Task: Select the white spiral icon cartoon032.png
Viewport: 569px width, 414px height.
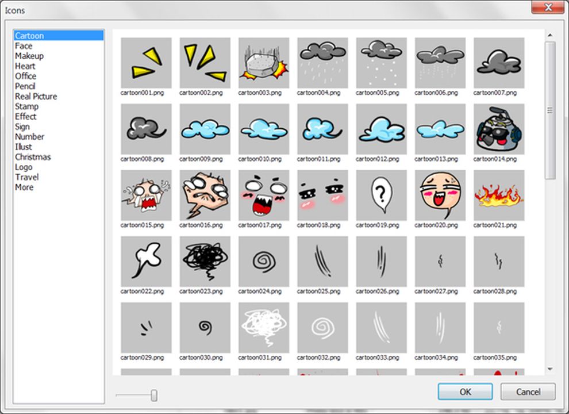Action: click(x=322, y=327)
